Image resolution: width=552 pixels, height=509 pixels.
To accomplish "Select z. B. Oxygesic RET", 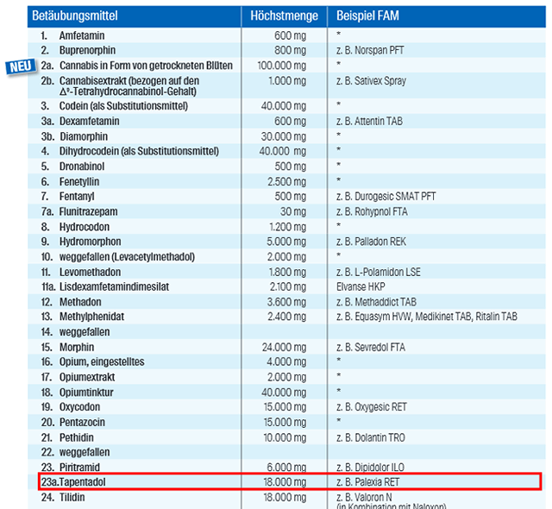I will (x=372, y=407).
